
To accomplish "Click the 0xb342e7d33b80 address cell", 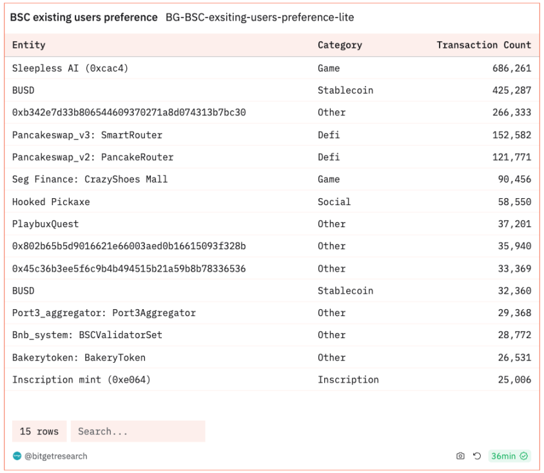I will [129, 112].
